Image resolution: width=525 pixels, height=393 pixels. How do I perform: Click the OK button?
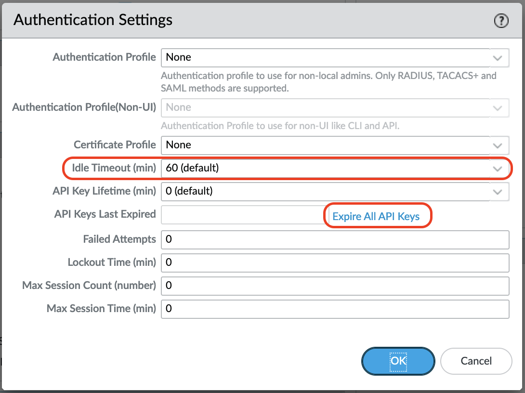coord(398,361)
